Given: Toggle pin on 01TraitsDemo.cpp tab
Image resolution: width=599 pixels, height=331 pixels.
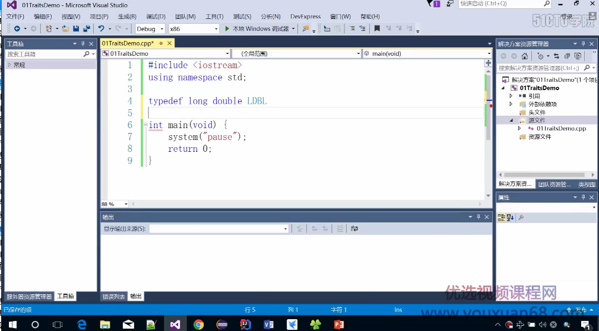Looking at the screenshot, I should pos(161,43).
